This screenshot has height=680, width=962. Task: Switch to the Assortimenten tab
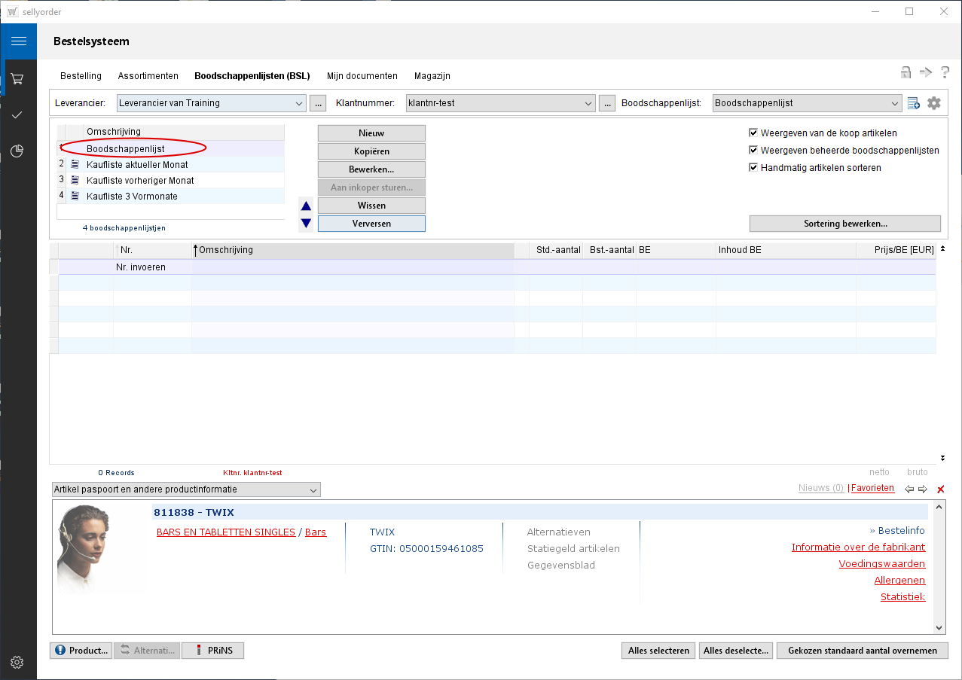148,76
